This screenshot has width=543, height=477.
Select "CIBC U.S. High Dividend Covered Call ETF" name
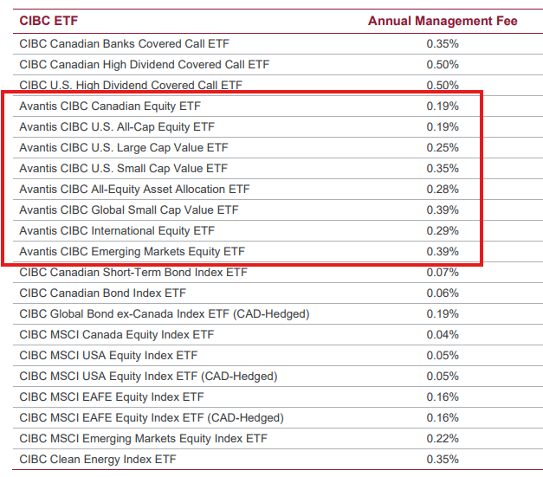[131, 85]
